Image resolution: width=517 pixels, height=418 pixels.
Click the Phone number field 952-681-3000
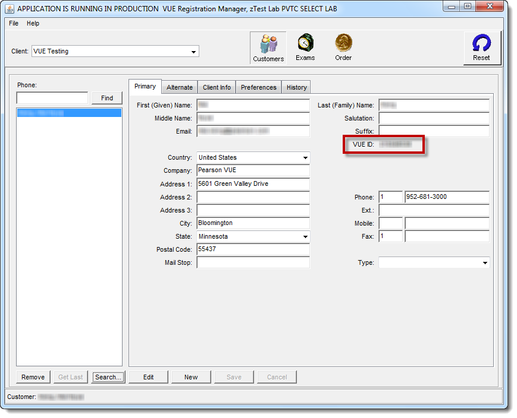click(x=447, y=197)
